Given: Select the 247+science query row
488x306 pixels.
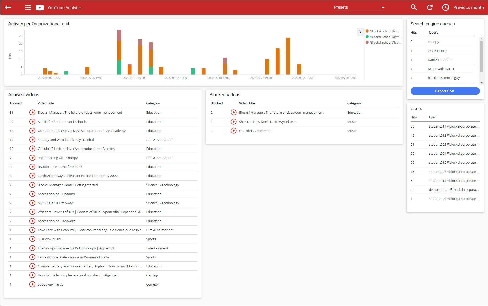Looking at the screenshot, I should (443, 51).
